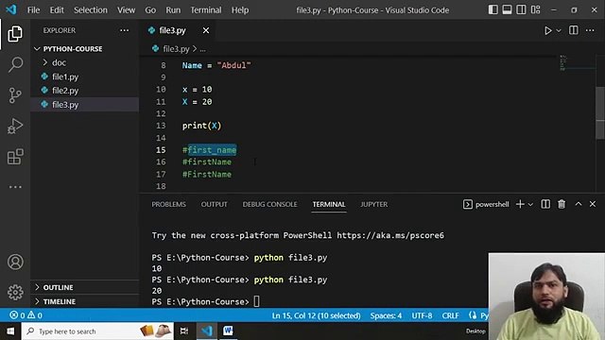This screenshot has width=605, height=340.
Task: Open Explorer Views and More Actions
Action: click(124, 30)
